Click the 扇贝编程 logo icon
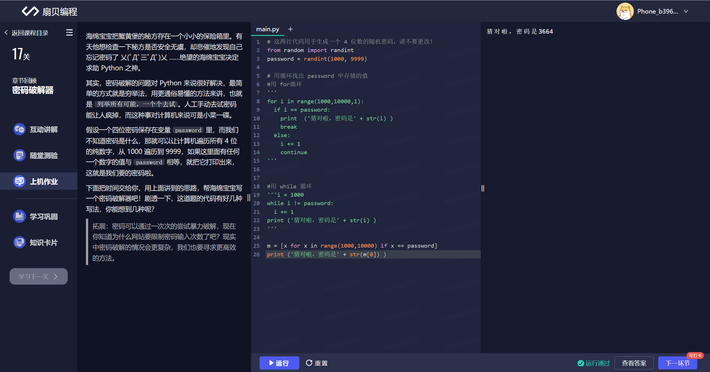The image size is (710, 372). (x=30, y=11)
